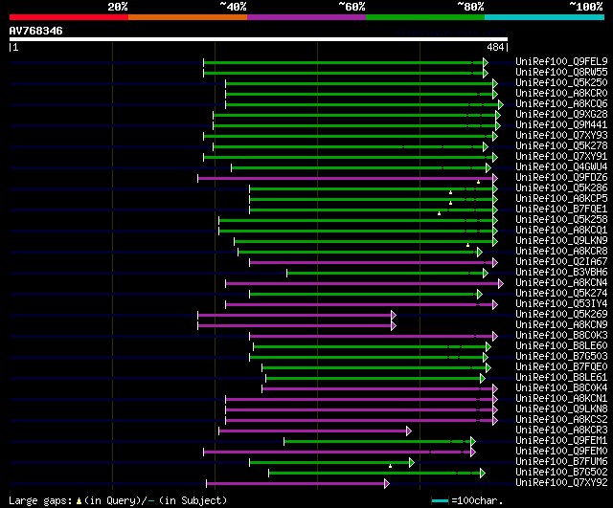Image resolution: width=613 pixels, height=508 pixels.
Task: Select the UniRef100_Q7XY92 label
Action: [561, 483]
